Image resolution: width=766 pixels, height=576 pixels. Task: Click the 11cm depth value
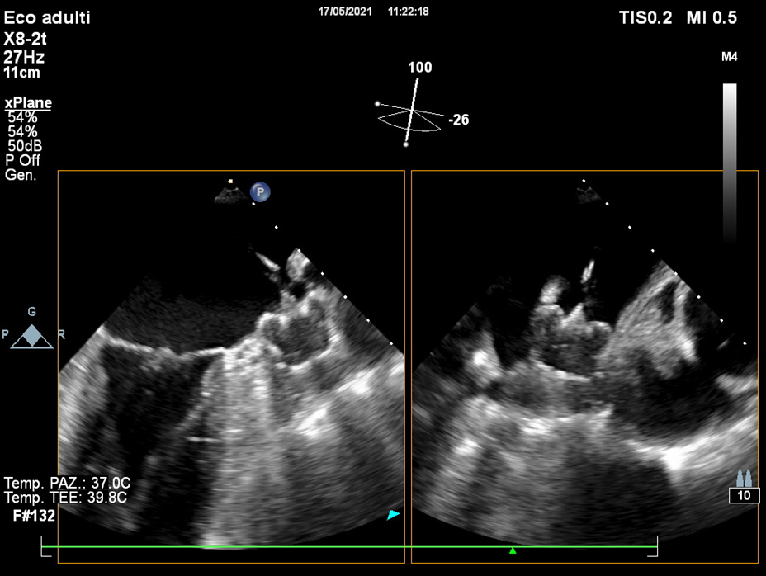22,72
